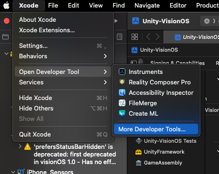This screenshot has width=219, height=174.
Task: Open the File menu
Action: click(x=53, y=6)
